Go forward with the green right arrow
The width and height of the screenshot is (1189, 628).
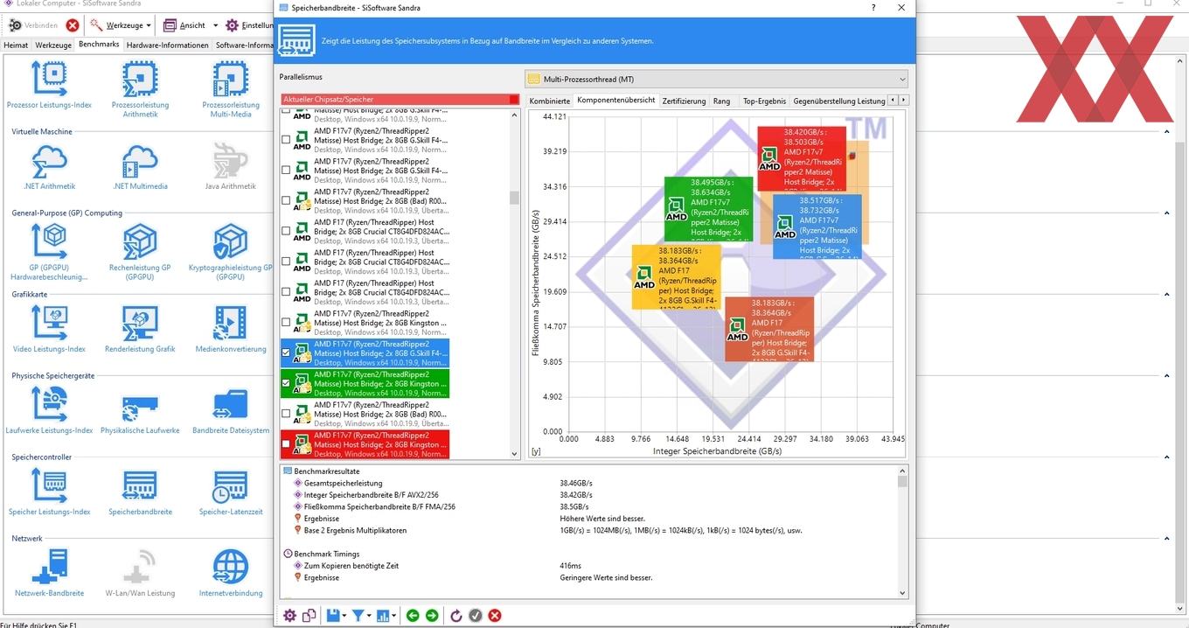tap(432, 616)
